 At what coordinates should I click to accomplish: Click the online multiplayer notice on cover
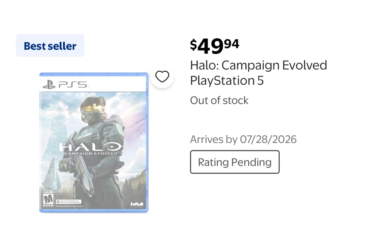pyautogui.click(x=68, y=201)
